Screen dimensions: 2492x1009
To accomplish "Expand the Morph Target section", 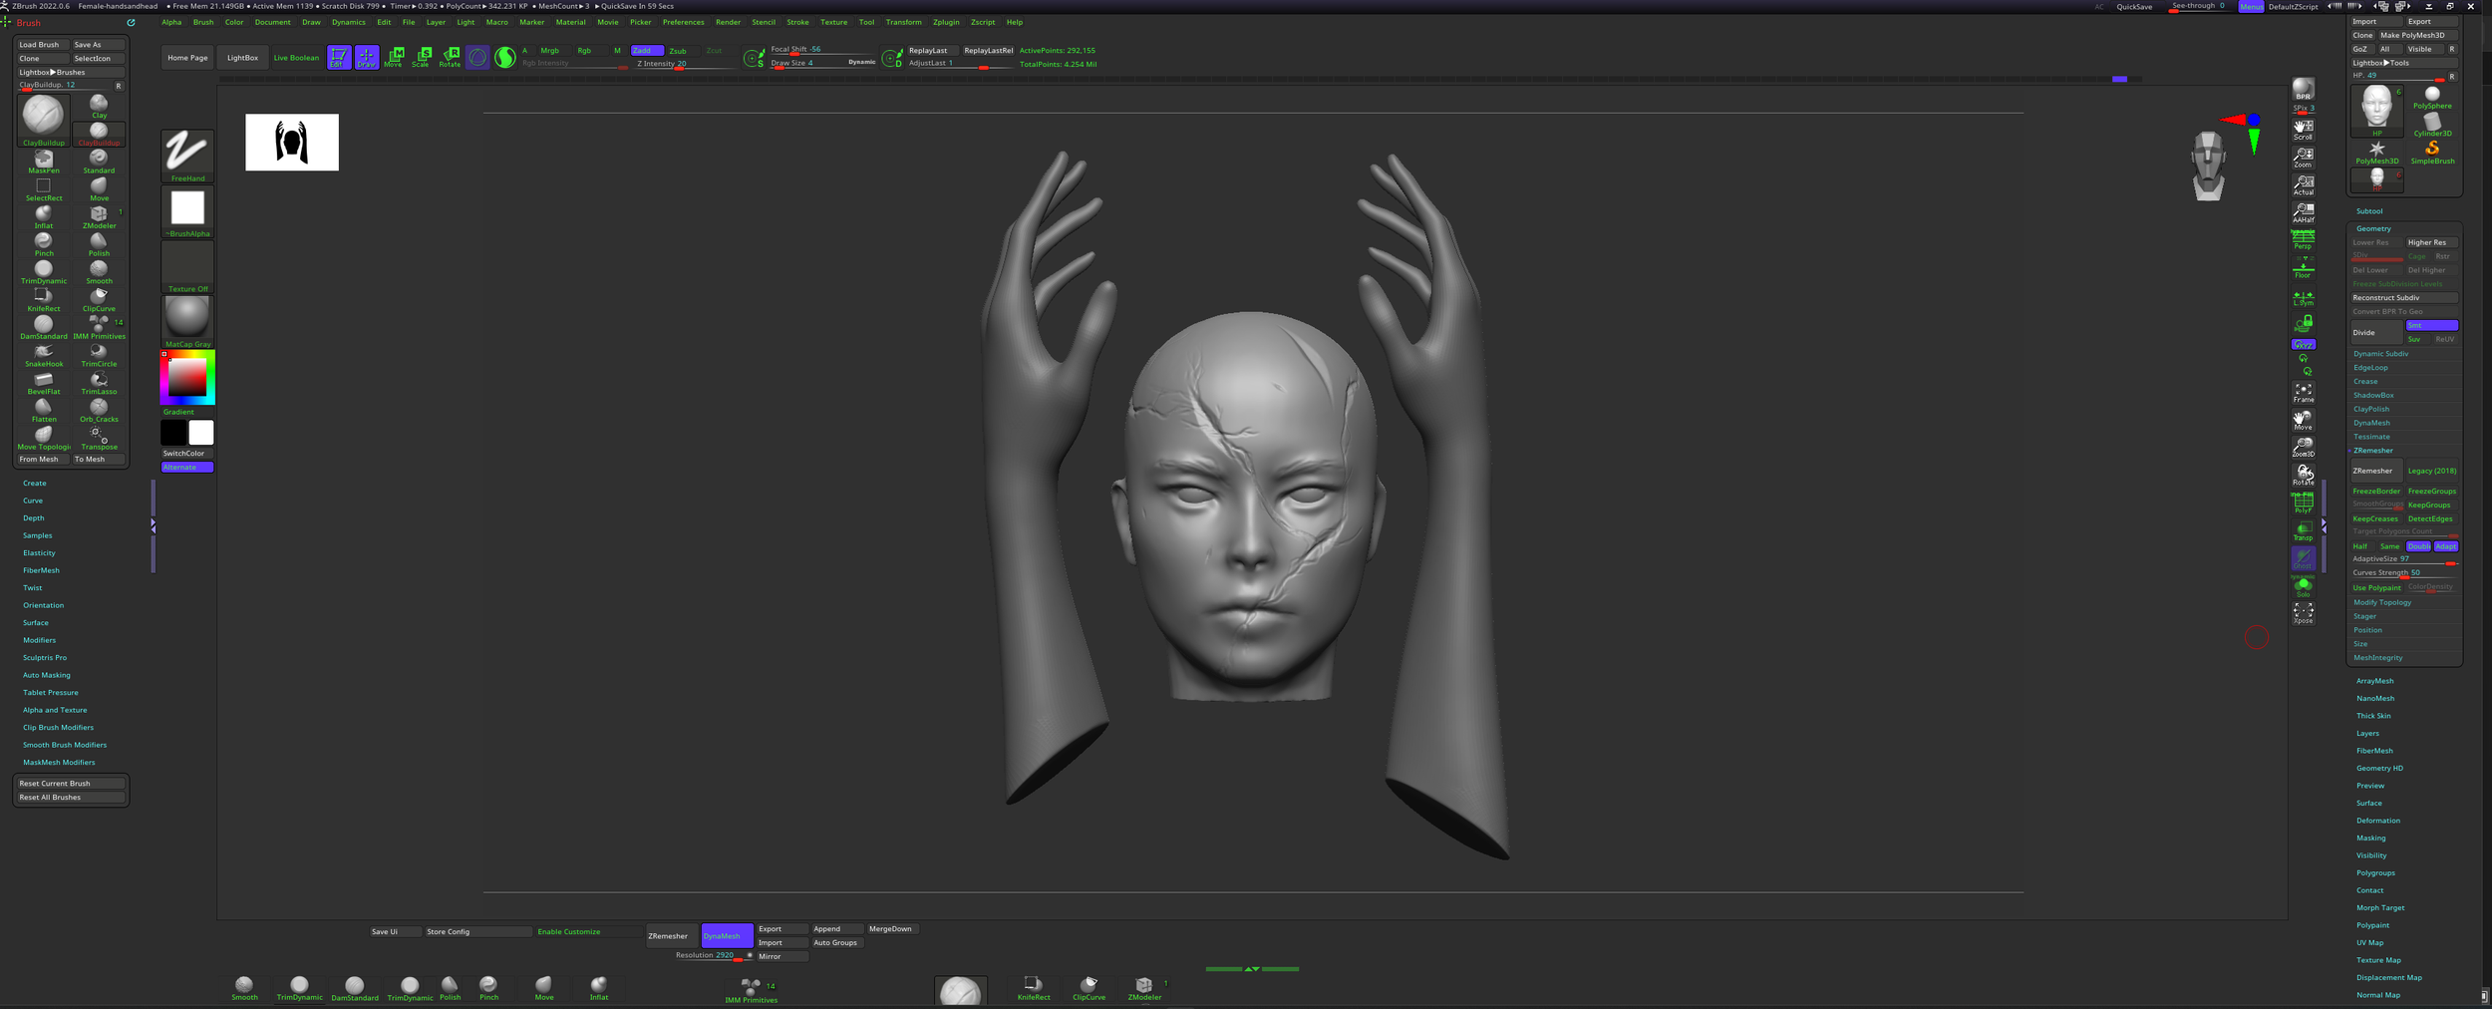I will click(x=2380, y=907).
